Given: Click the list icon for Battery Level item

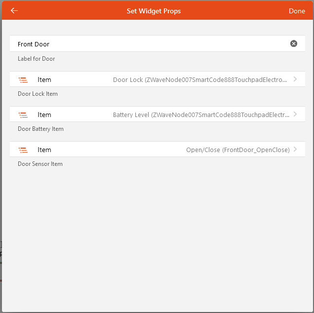Looking at the screenshot, I should tap(23, 115).
